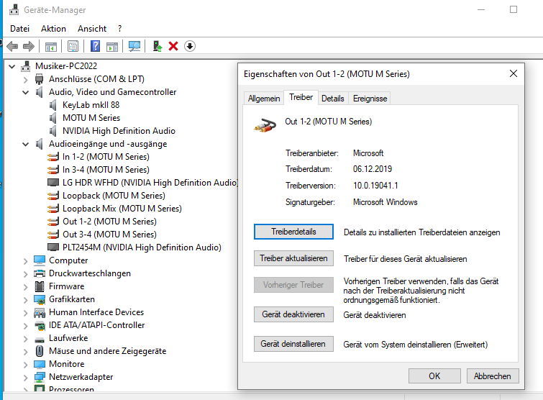Click the audio cable icon in the properties dialog
Viewport: 543px width, 400px height.
click(265, 125)
